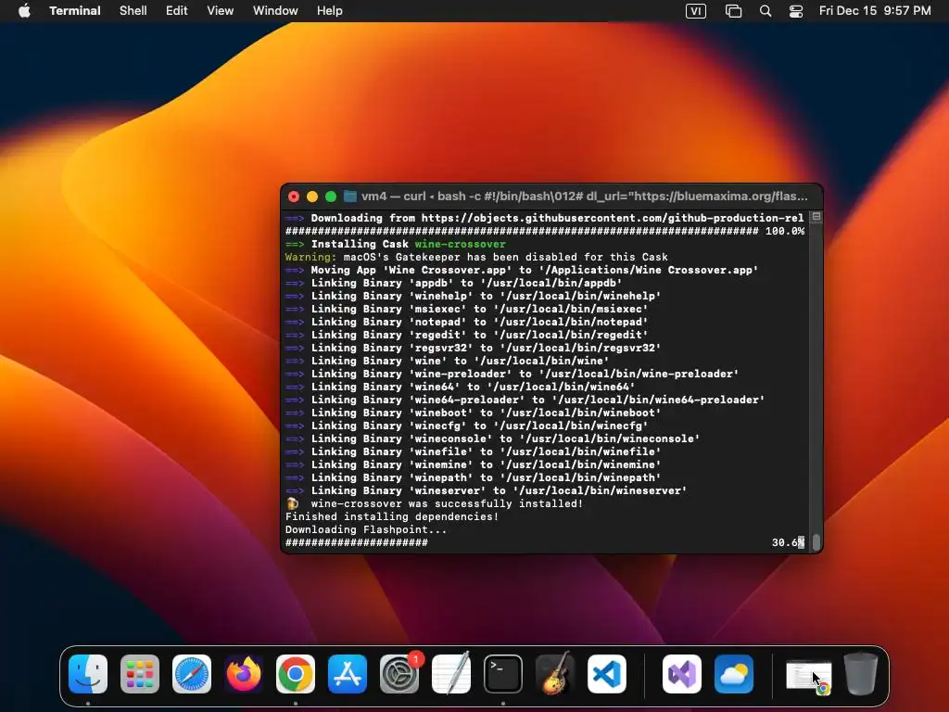
Task: Open the Trash in the dock
Action: pos(861,673)
